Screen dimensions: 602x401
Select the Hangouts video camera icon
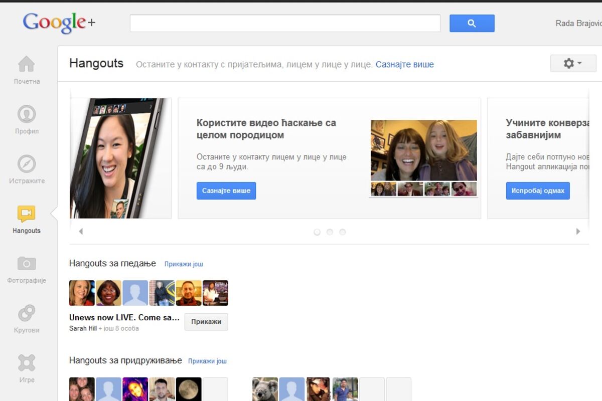coord(27,214)
